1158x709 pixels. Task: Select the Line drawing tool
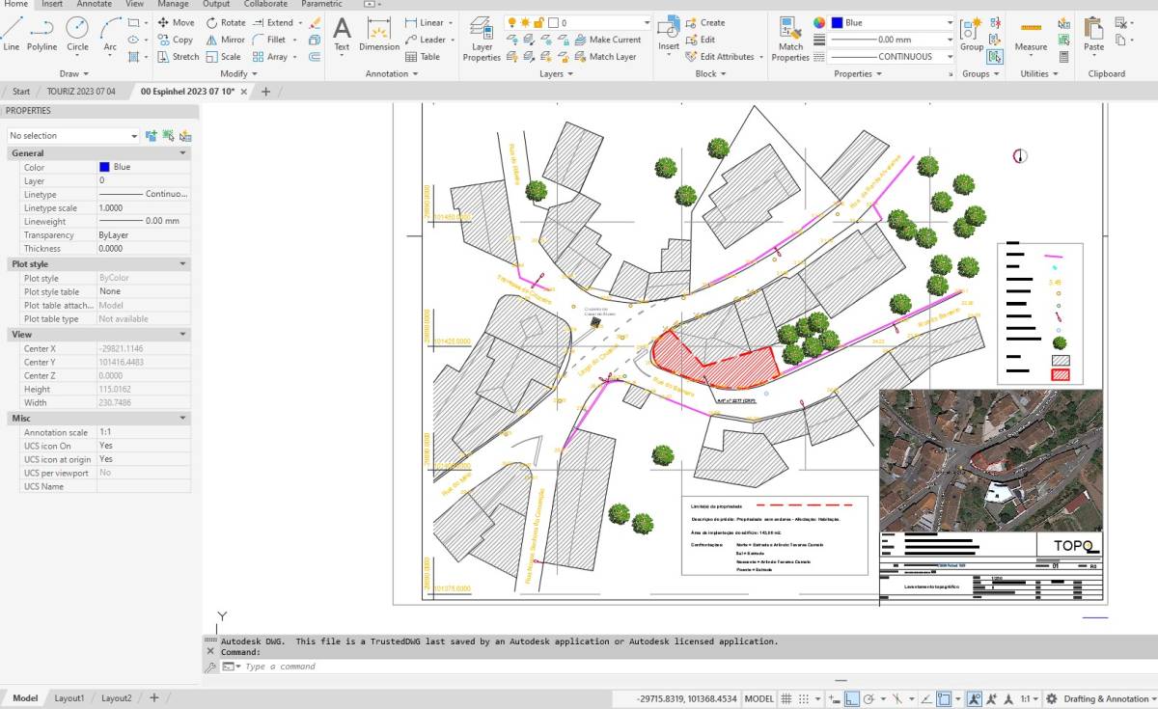pyautogui.click(x=12, y=34)
